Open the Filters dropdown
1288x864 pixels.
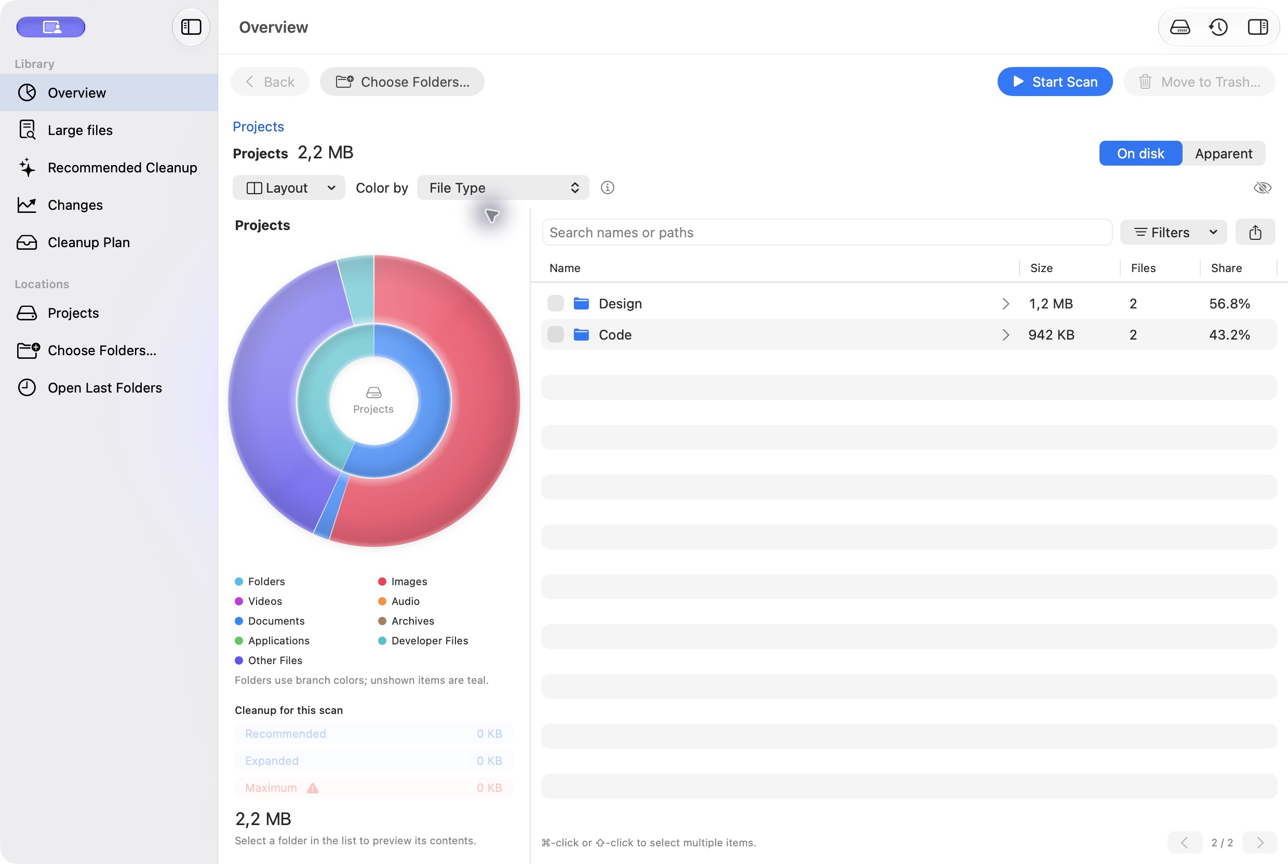click(x=1173, y=232)
